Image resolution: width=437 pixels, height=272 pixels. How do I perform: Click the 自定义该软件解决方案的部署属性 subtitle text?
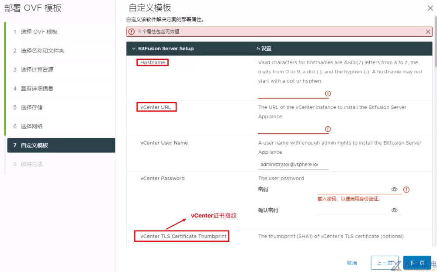(165, 20)
